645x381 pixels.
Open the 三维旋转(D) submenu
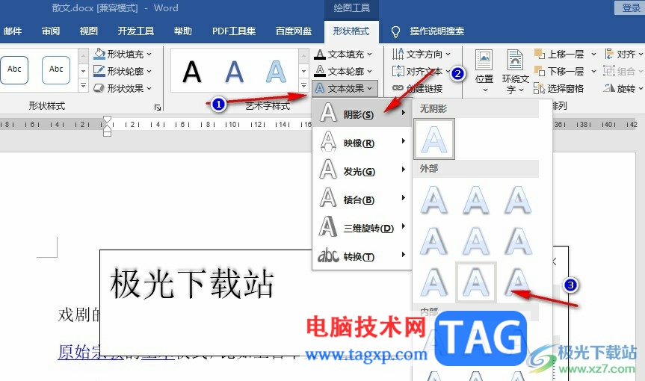tap(362, 226)
